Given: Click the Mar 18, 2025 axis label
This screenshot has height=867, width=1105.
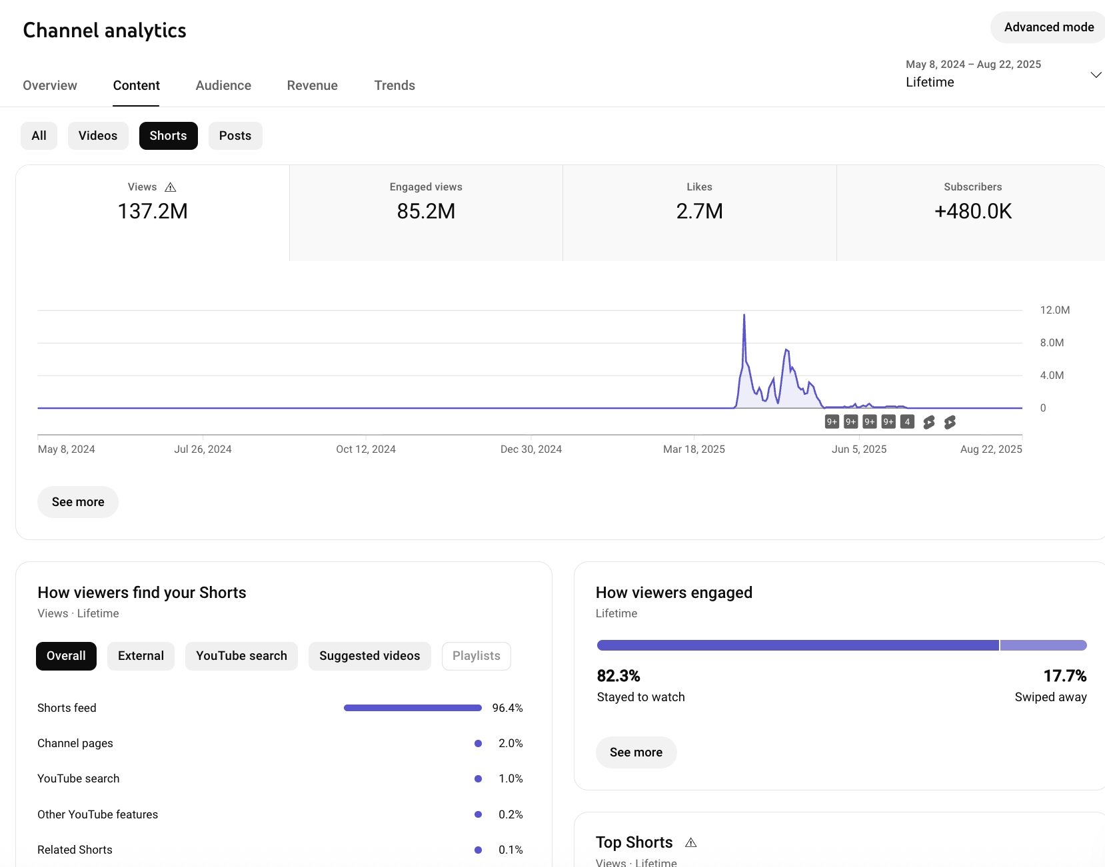Looking at the screenshot, I should (694, 449).
